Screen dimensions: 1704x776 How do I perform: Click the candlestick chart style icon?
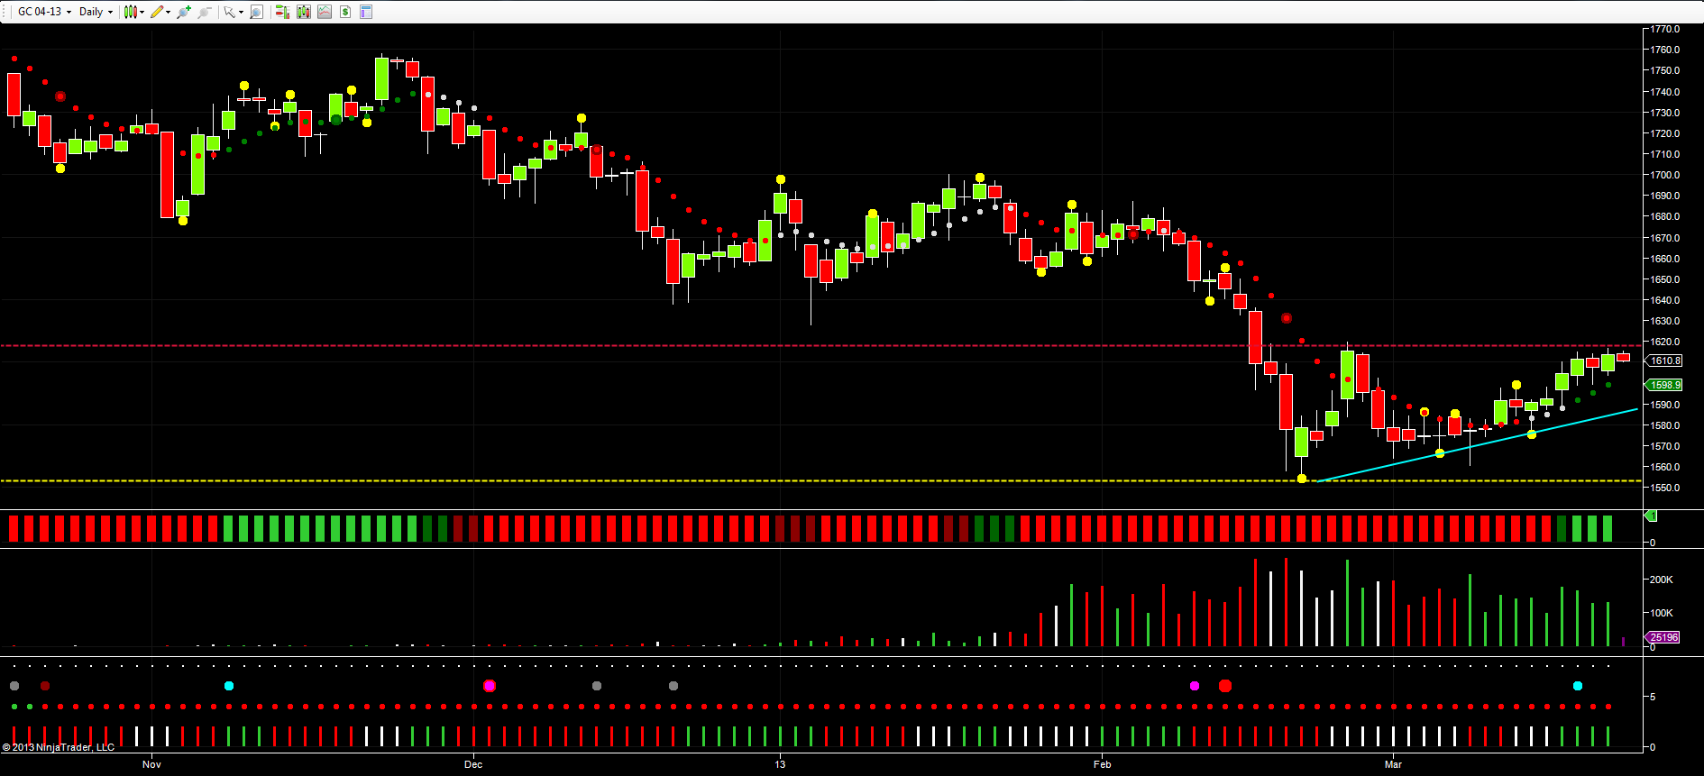pos(131,12)
